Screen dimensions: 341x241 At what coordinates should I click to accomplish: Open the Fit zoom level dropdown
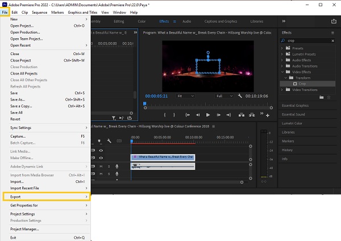click(x=185, y=96)
